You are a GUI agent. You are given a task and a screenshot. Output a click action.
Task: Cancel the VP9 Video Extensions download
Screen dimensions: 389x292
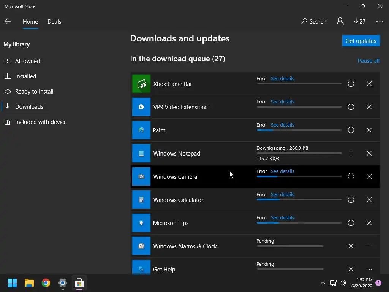point(369,107)
